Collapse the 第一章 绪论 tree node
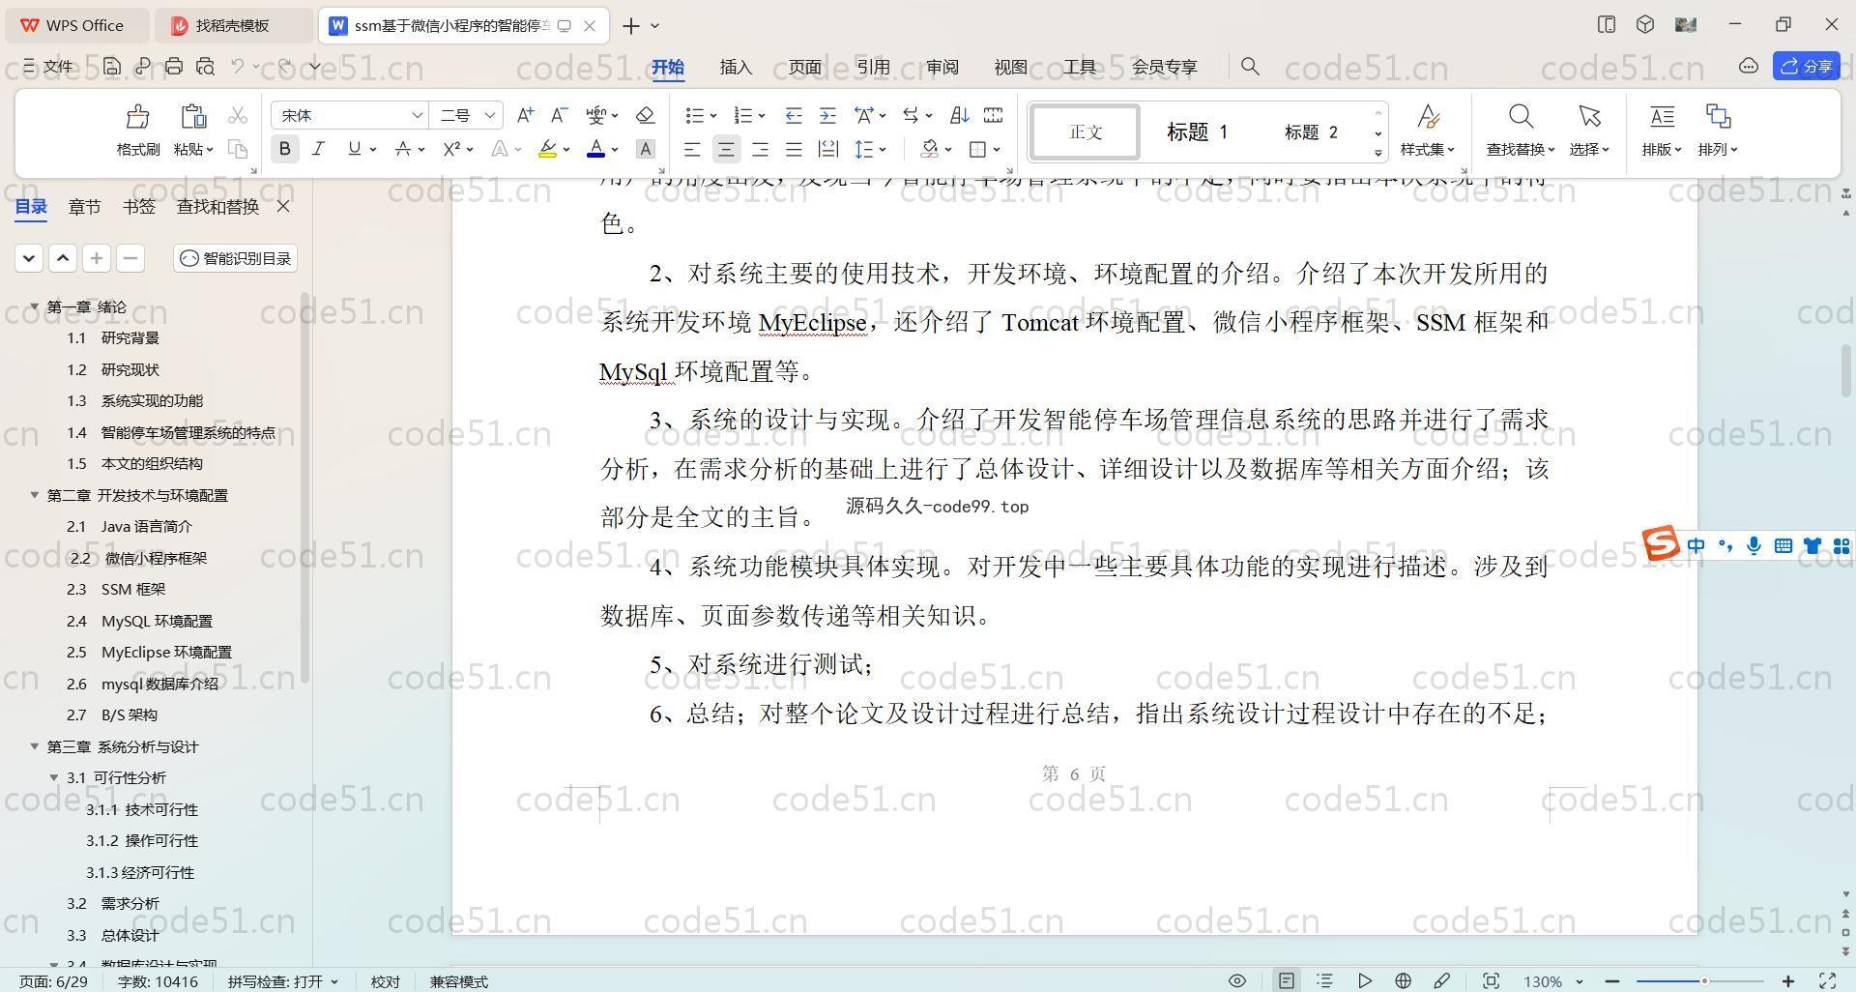This screenshot has height=992, width=1856. point(35,306)
